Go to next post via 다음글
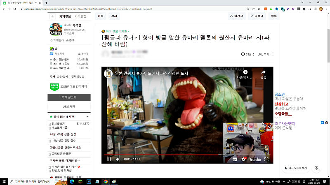This screenshot has height=185, width=330. click(x=257, y=16)
